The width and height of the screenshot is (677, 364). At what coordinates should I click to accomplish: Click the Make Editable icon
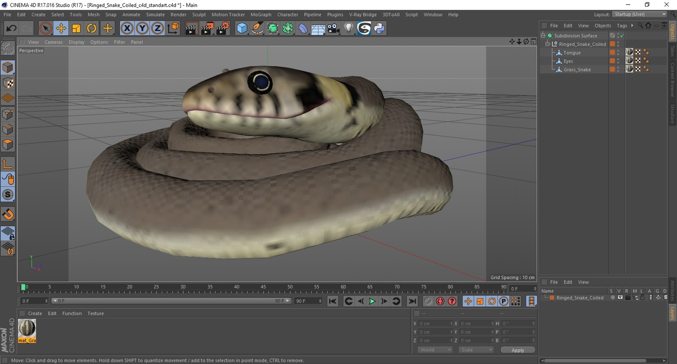[8, 48]
